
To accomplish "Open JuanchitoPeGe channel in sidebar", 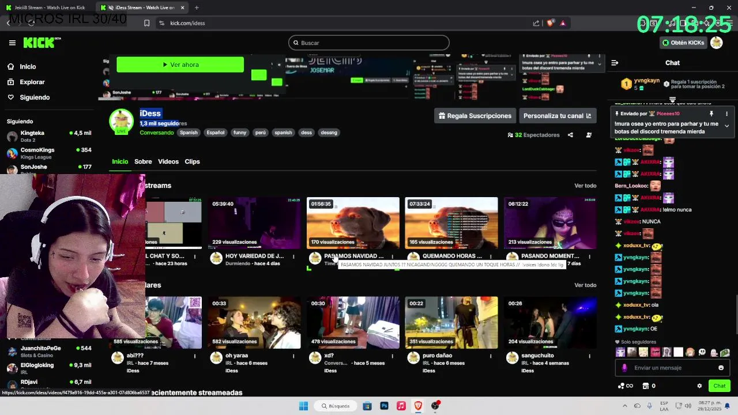I will [x=49, y=351].
